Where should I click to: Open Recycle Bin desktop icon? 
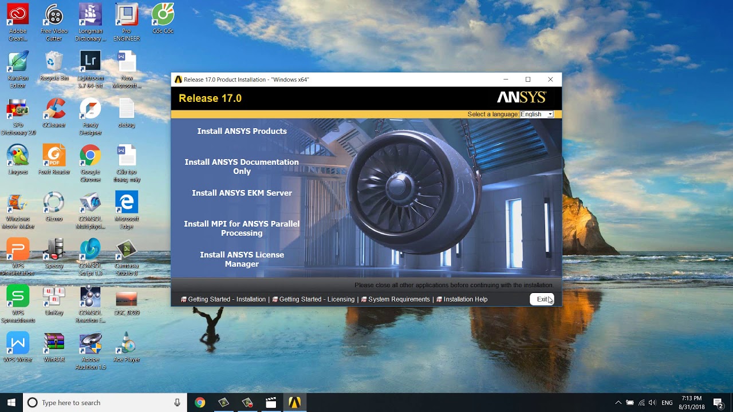coord(54,66)
